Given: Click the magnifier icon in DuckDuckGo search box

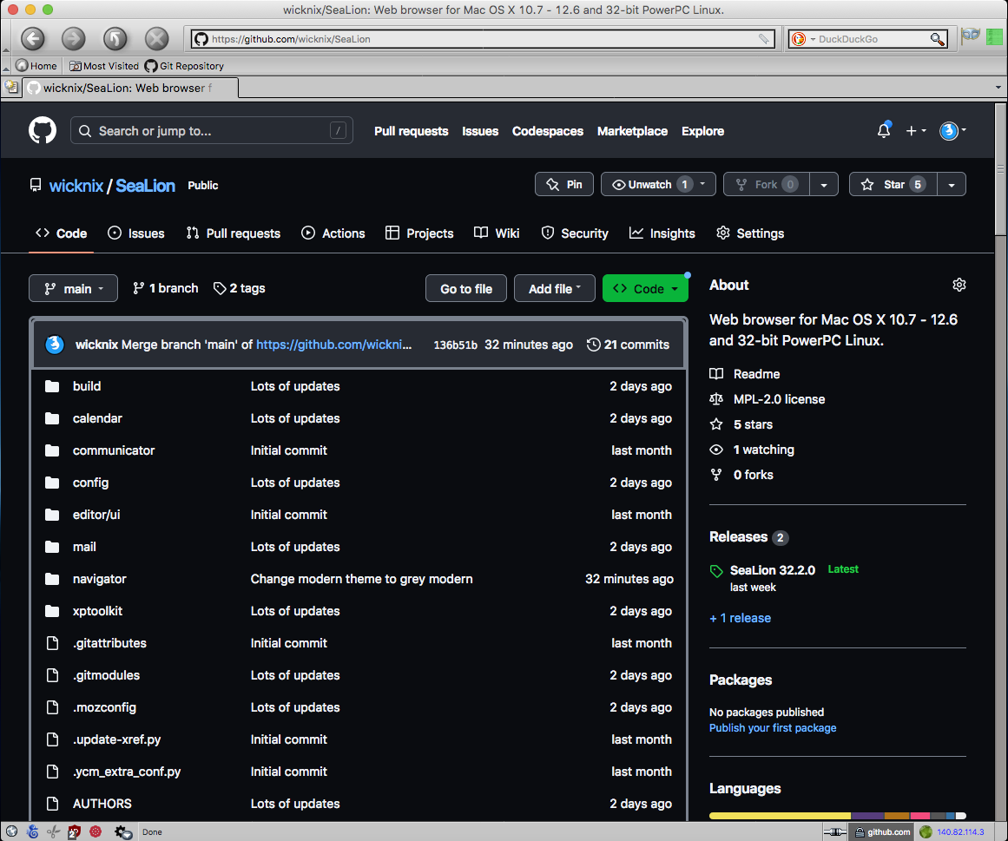Looking at the screenshot, I should click(938, 39).
